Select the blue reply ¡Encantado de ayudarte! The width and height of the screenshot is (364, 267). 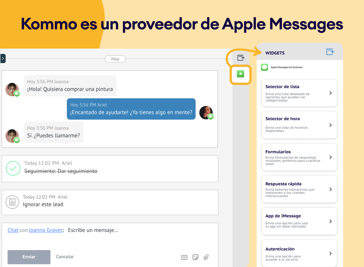(x=131, y=109)
